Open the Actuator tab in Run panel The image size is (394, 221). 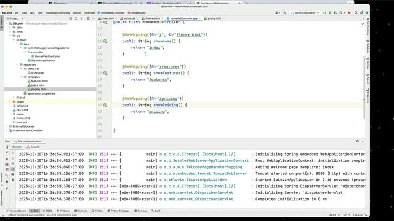point(33,147)
